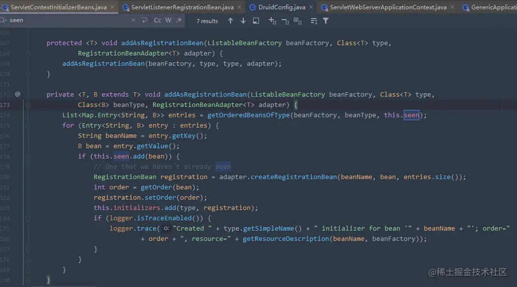Go to next search occurrence
This screenshot has width=517, height=287.
243,21
